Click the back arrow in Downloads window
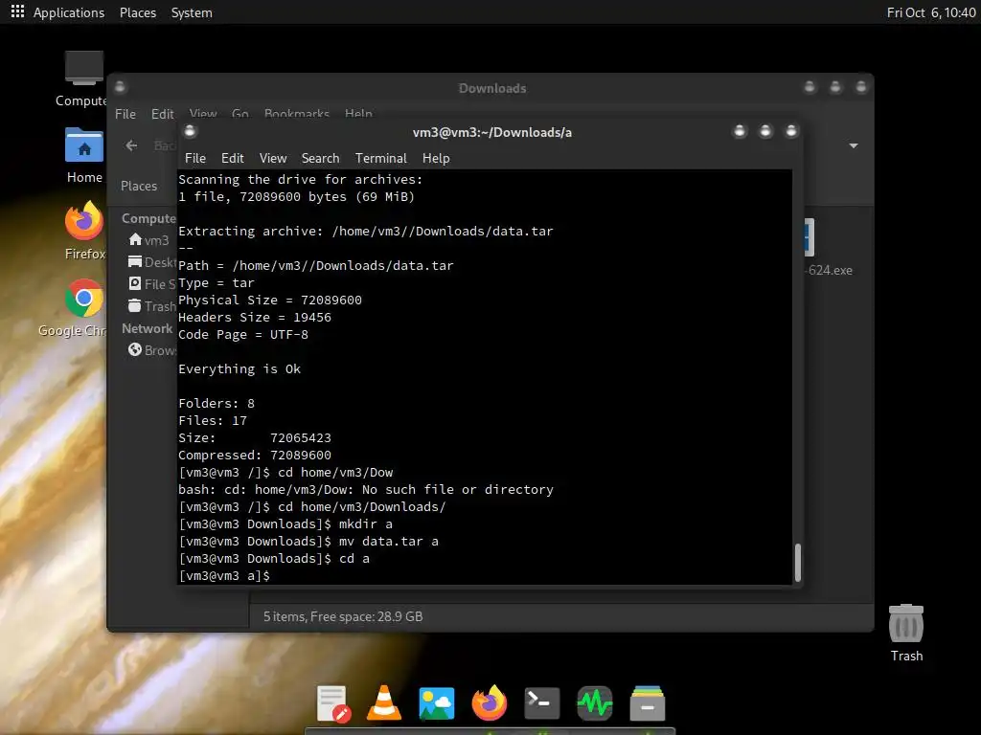 (x=130, y=145)
